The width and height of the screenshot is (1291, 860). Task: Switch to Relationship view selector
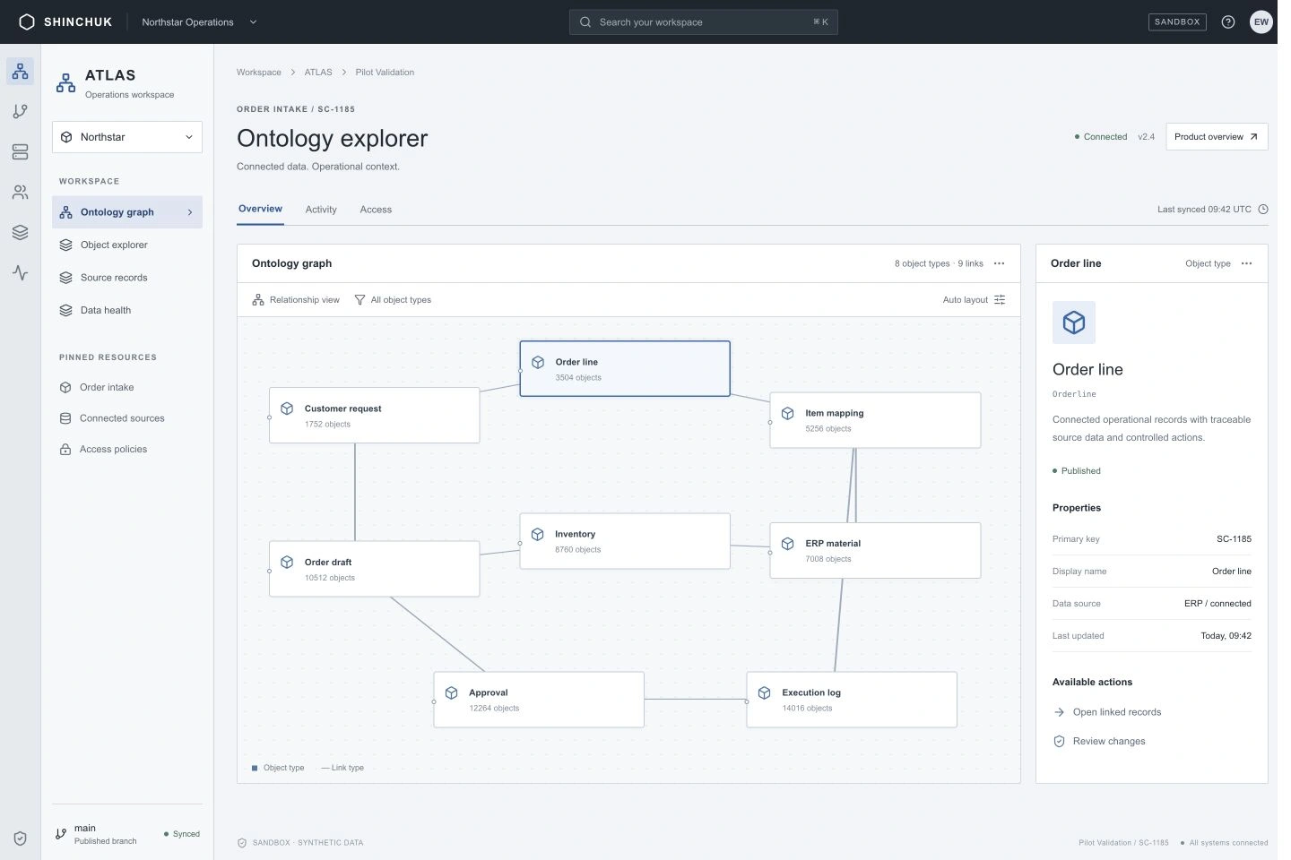tap(296, 300)
